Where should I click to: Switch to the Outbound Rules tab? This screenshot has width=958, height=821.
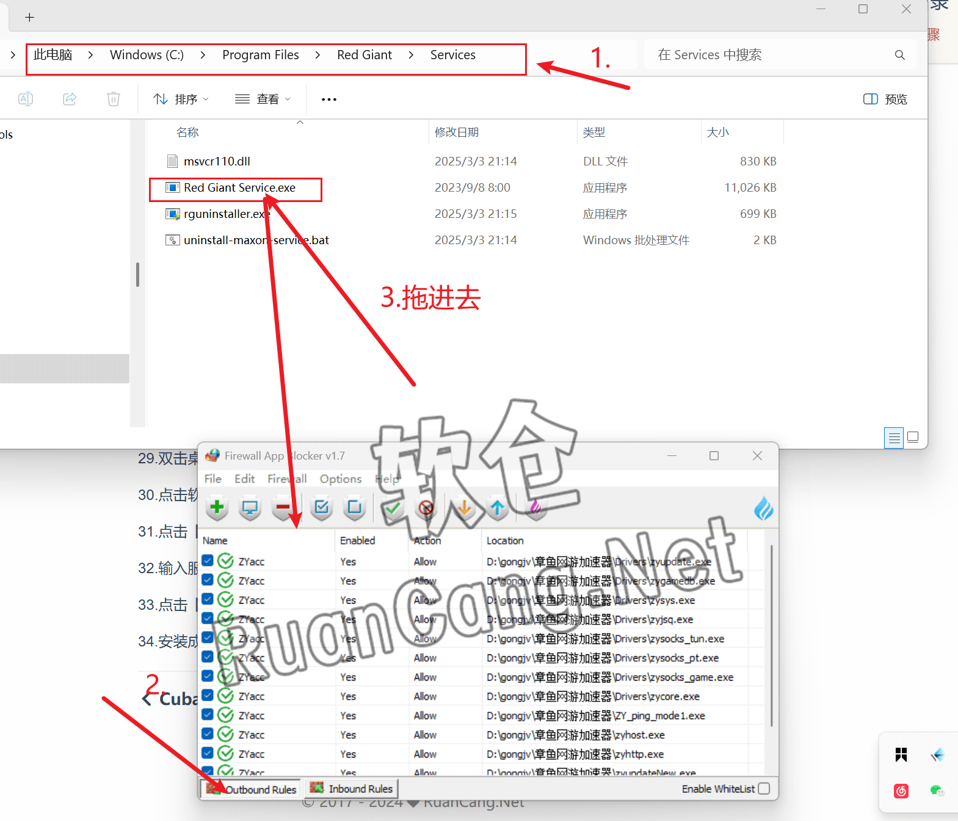coord(251,789)
